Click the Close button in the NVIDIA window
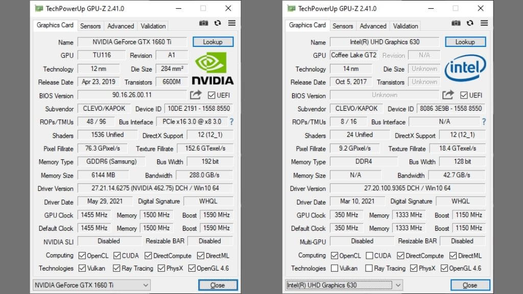This screenshot has height=294, width=523. (218, 285)
